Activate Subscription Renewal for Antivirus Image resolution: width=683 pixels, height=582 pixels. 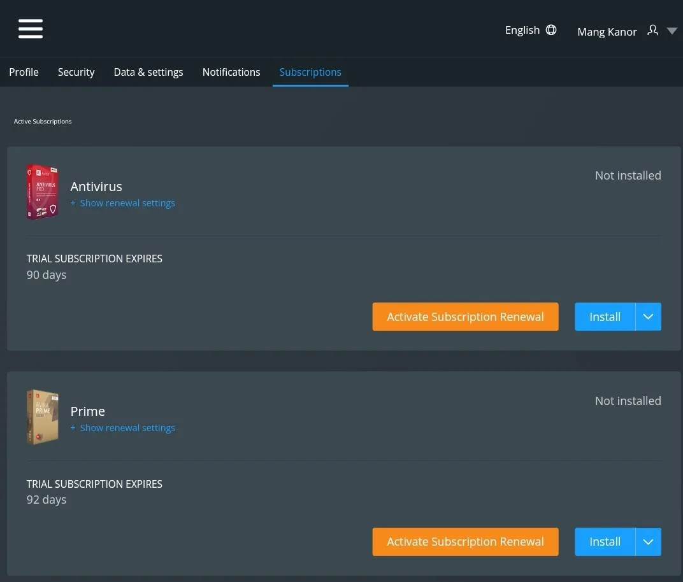click(x=465, y=316)
